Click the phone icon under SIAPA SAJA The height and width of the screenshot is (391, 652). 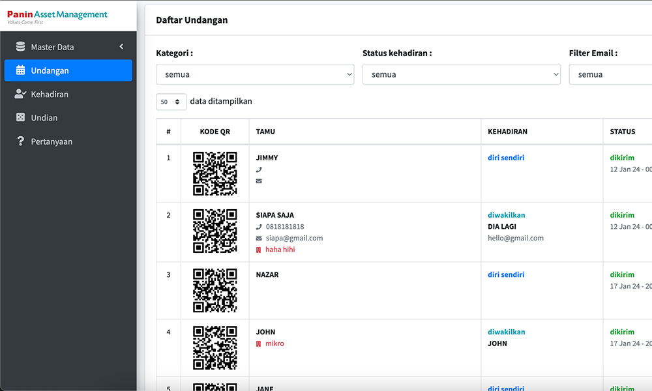[259, 227]
